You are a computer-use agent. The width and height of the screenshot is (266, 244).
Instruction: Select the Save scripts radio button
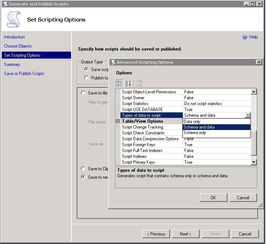point(86,69)
